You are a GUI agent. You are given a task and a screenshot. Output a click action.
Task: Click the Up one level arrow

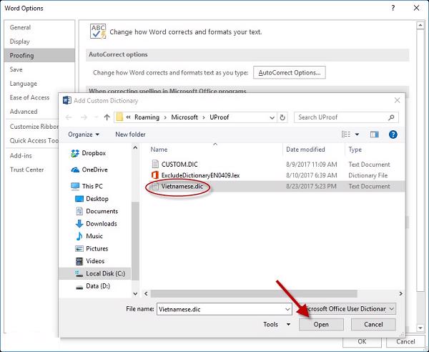[107, 117]
